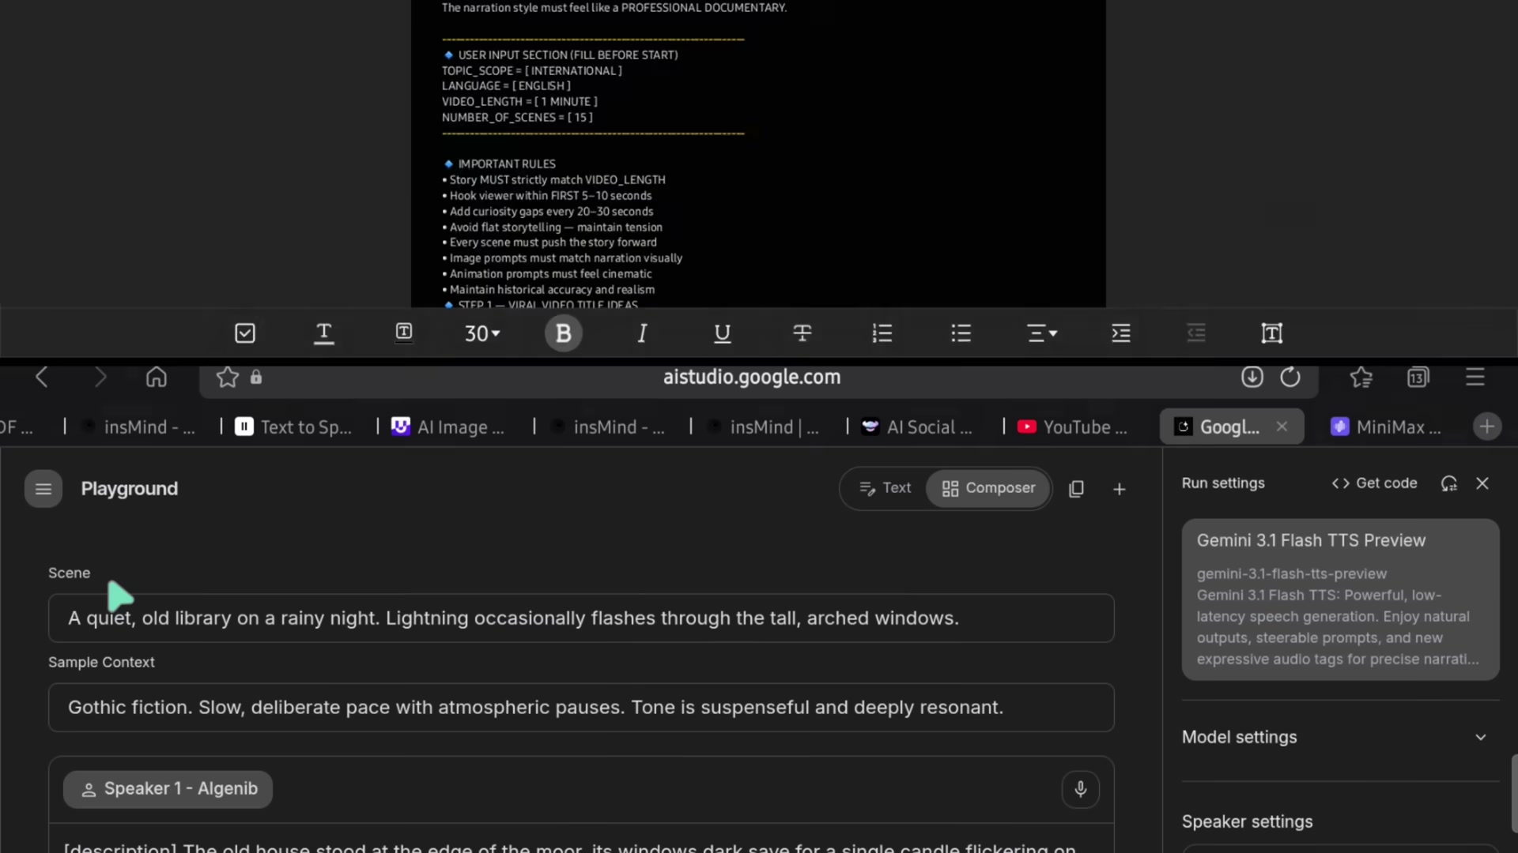Increase paragraph indent
This screenshot has height=853, width=1518.
point(1120,333)
